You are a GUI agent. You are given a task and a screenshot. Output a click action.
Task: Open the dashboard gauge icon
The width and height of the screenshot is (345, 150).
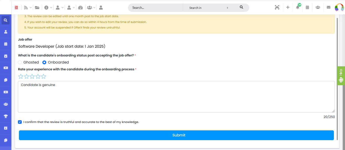tap(80, 8)
